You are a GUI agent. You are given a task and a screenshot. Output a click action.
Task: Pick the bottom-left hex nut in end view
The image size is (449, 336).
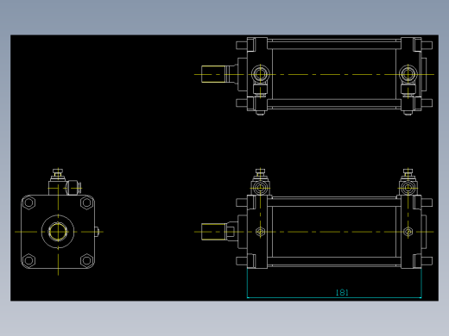(x=28, y=261)
